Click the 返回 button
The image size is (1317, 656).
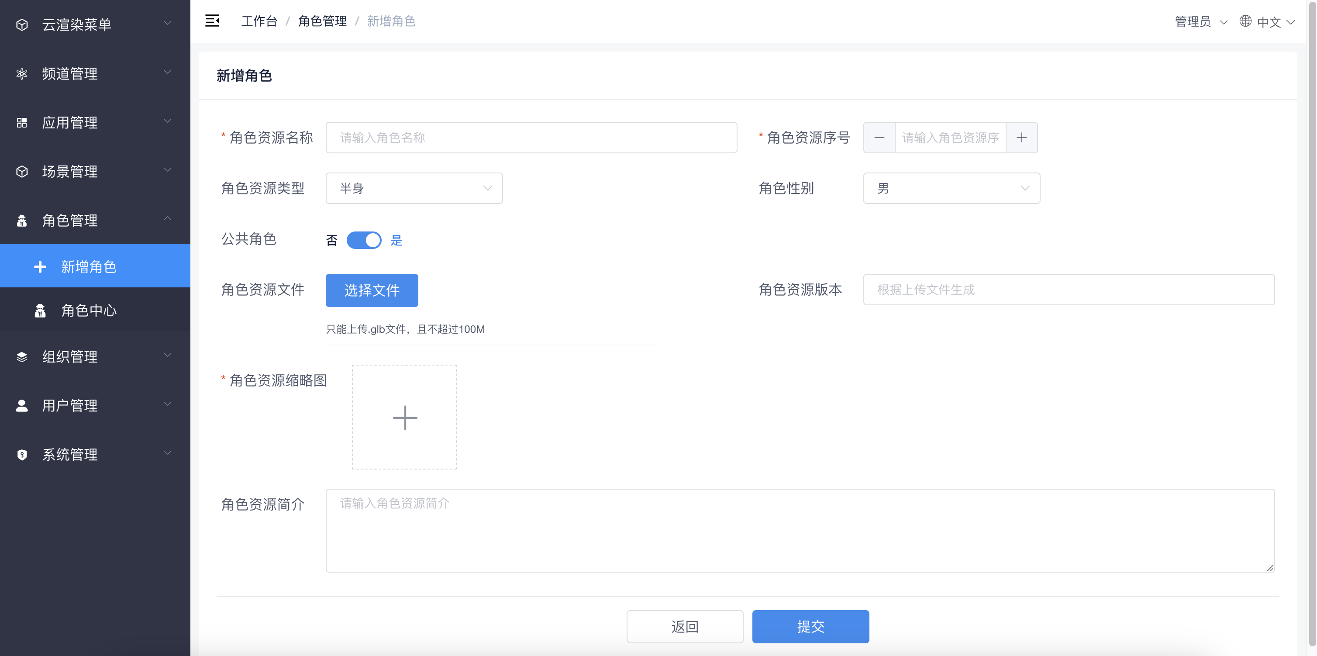point(685,626)
